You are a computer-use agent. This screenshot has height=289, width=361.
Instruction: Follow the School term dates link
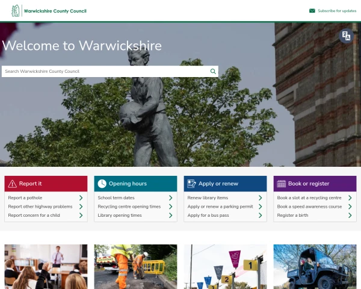click(x=116, y=197)
